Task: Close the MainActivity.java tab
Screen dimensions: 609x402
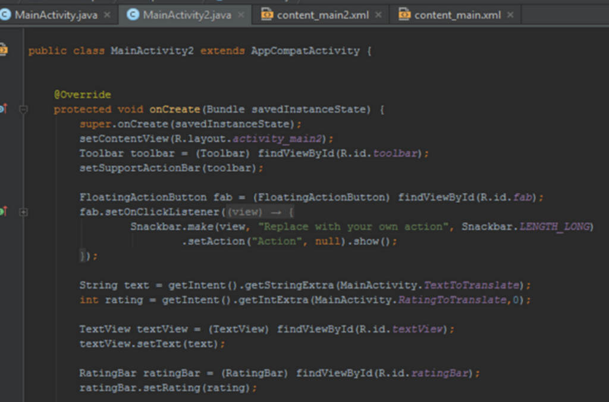Action: (x=107, y=15)
